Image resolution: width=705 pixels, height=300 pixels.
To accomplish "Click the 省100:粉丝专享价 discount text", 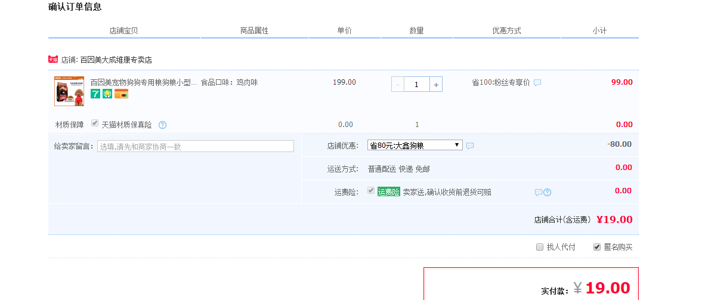I will (501, 83).
